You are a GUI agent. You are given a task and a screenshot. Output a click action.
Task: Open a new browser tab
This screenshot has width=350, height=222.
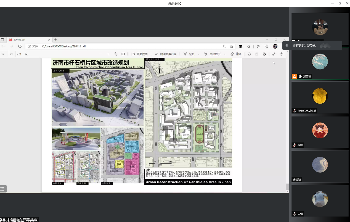pyautogui.click(x=55, y=40)
